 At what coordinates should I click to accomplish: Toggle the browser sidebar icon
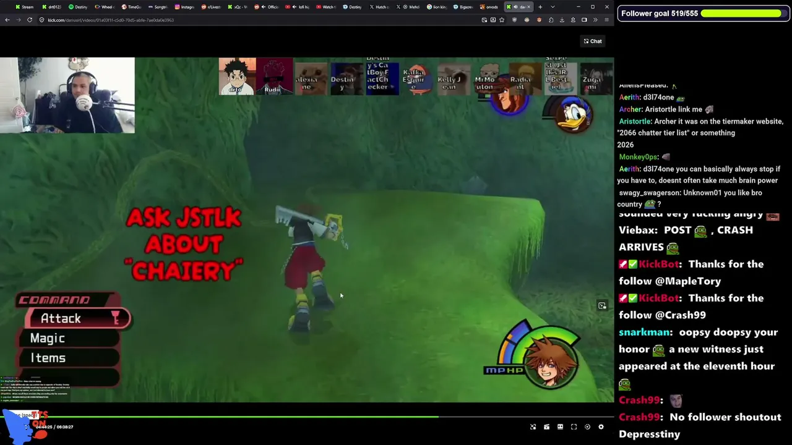[x=584, y=20]
